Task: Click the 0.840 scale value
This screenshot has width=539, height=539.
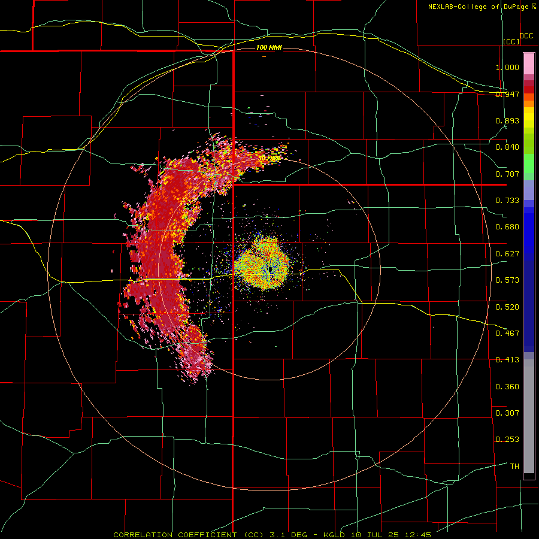Action: click(x=507, y=147)
